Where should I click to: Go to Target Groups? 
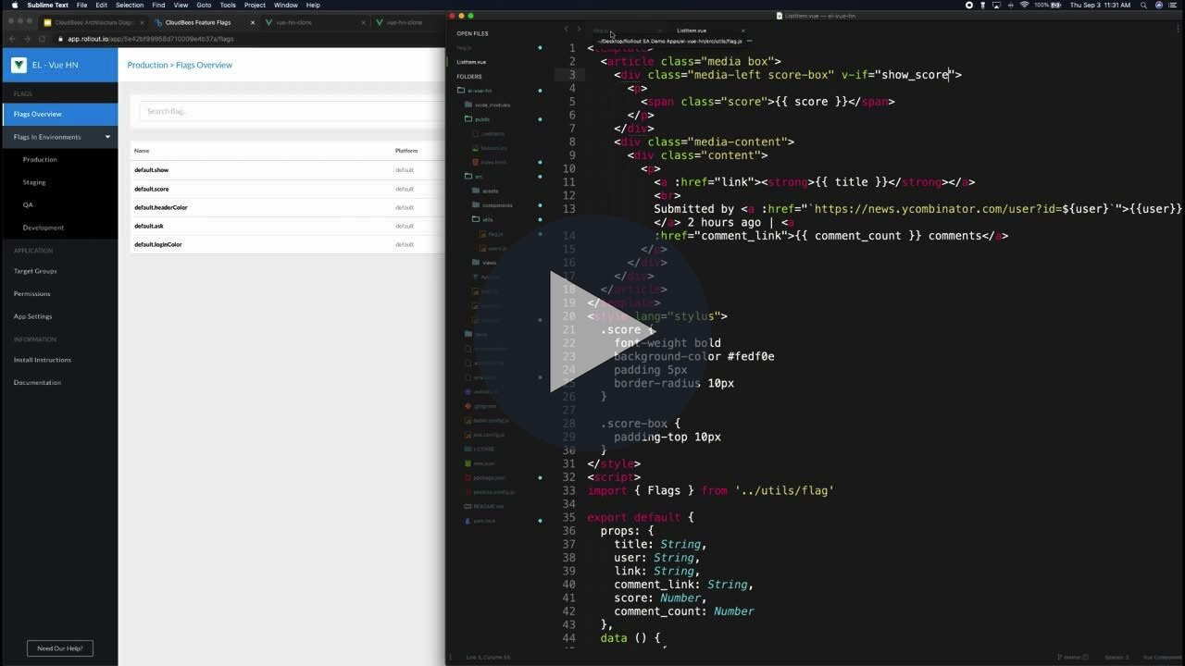[35, 271]
